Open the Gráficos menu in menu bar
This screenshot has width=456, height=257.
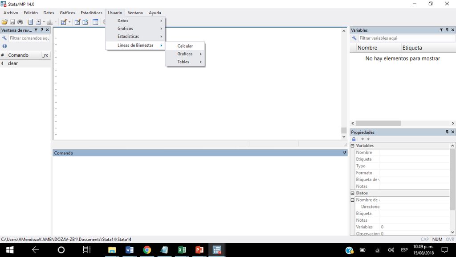click(x=68, y=13)
